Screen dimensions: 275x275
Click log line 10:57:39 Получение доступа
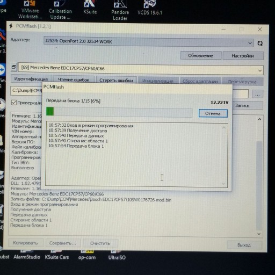pyautogui.click(x=78, y=131)
